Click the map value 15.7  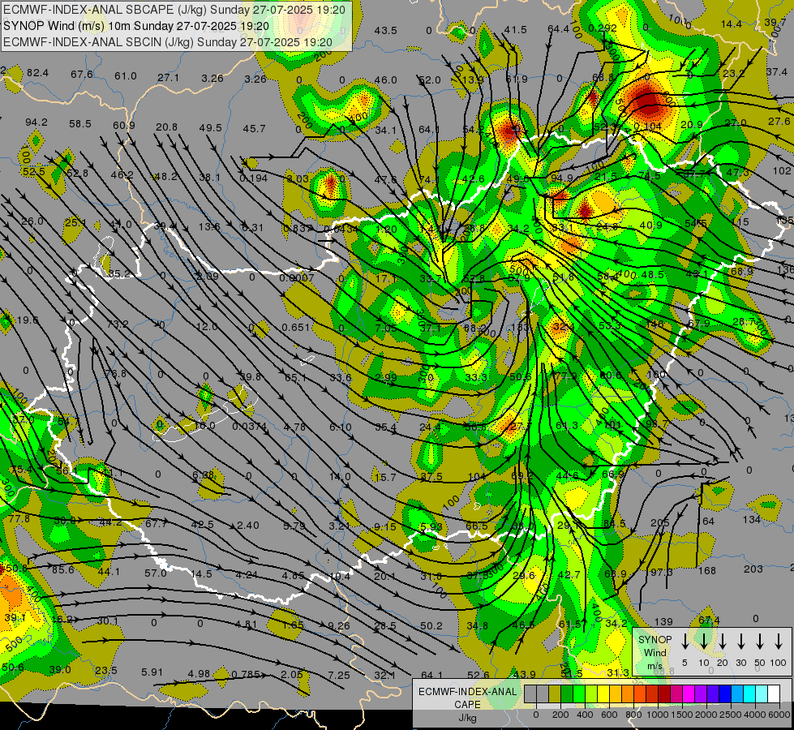[x=385, y=477]
